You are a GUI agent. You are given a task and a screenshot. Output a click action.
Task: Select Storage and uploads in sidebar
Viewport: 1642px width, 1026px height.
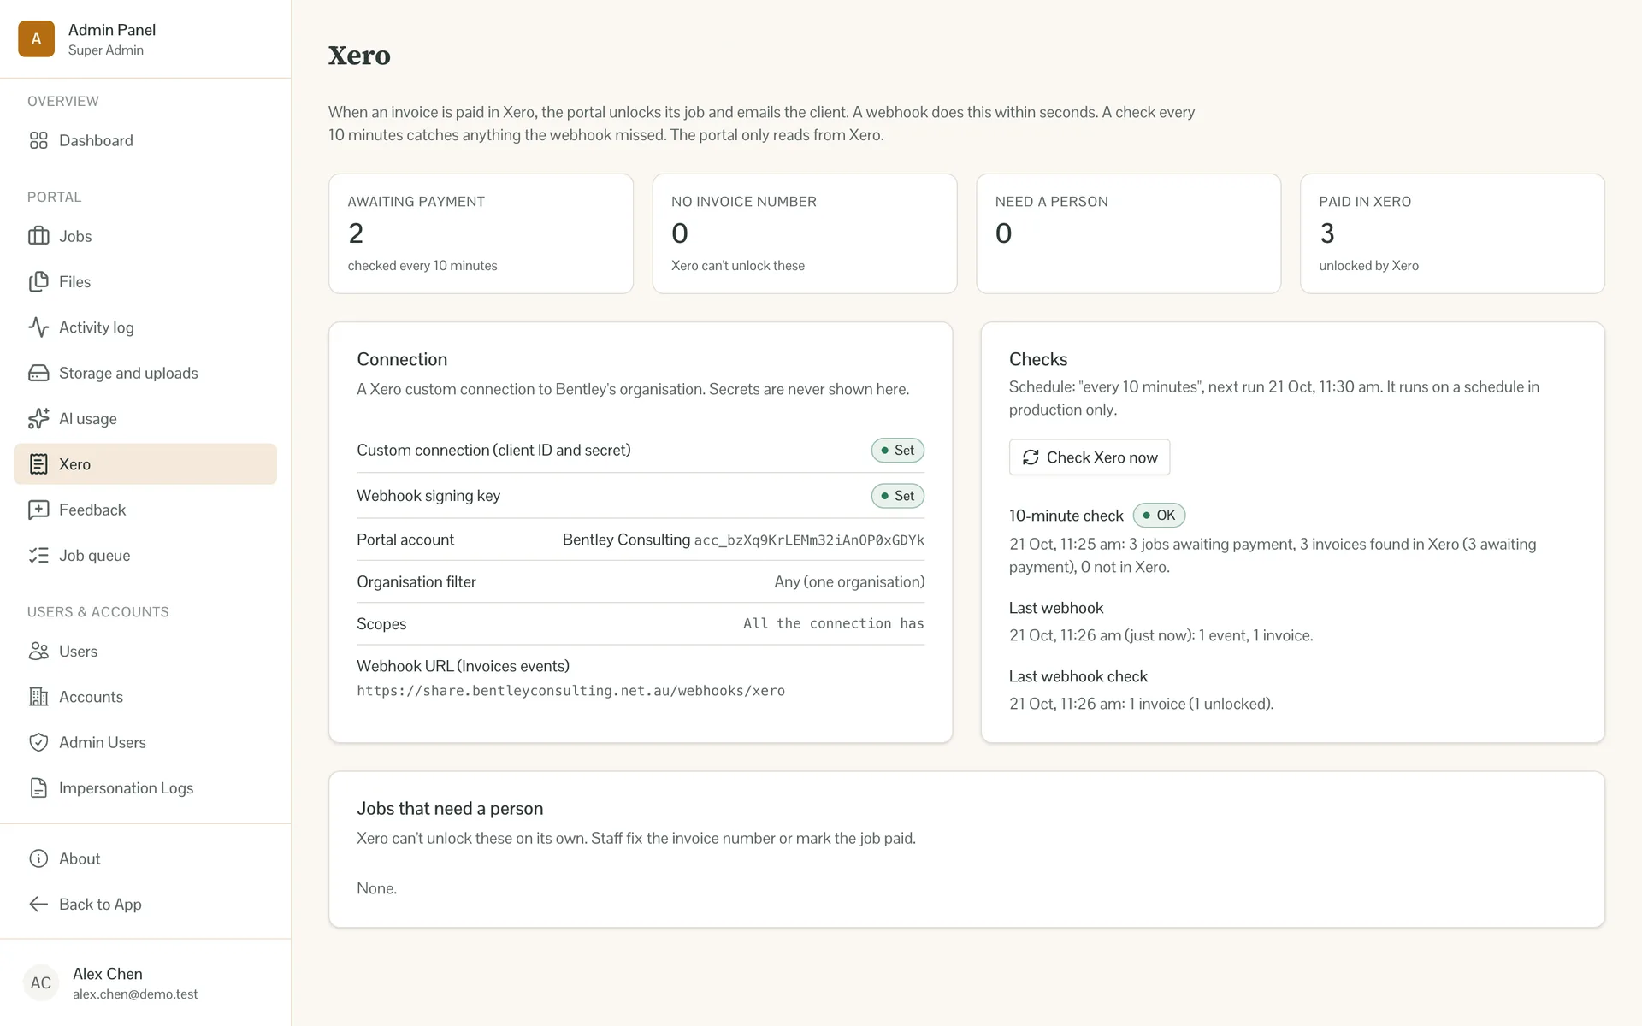point(145,373)
